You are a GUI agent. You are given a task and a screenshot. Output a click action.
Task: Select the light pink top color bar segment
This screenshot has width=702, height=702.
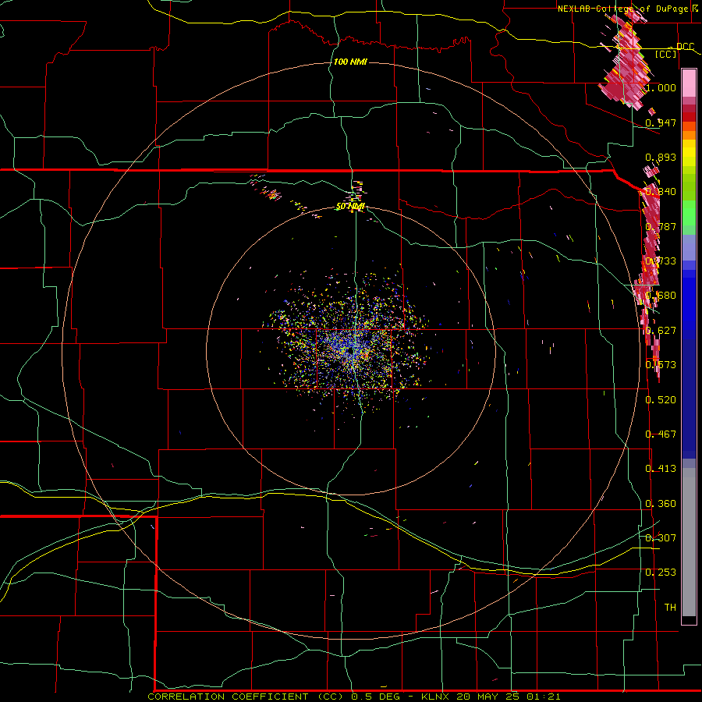(689, 83)
